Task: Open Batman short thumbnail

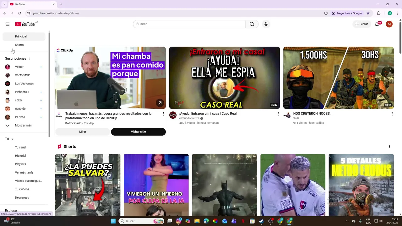Action: pyautogui.click(x=225, y=185)
